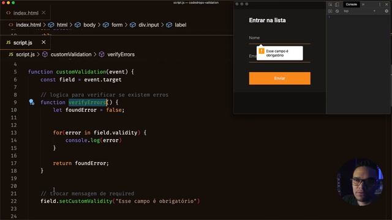The width and height of the screenshot is (392, 220).
Task: Open console settings gear icon
Action: tap(386, 11)
